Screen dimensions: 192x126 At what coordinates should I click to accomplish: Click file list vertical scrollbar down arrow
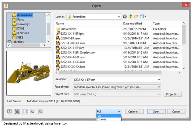183,68
